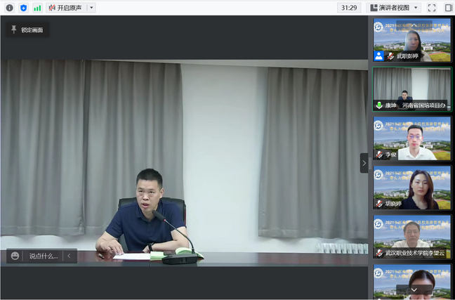Screen dimensions: 455x300
Task: Toggle 开启原声 original sound
Action: point(65,8)
